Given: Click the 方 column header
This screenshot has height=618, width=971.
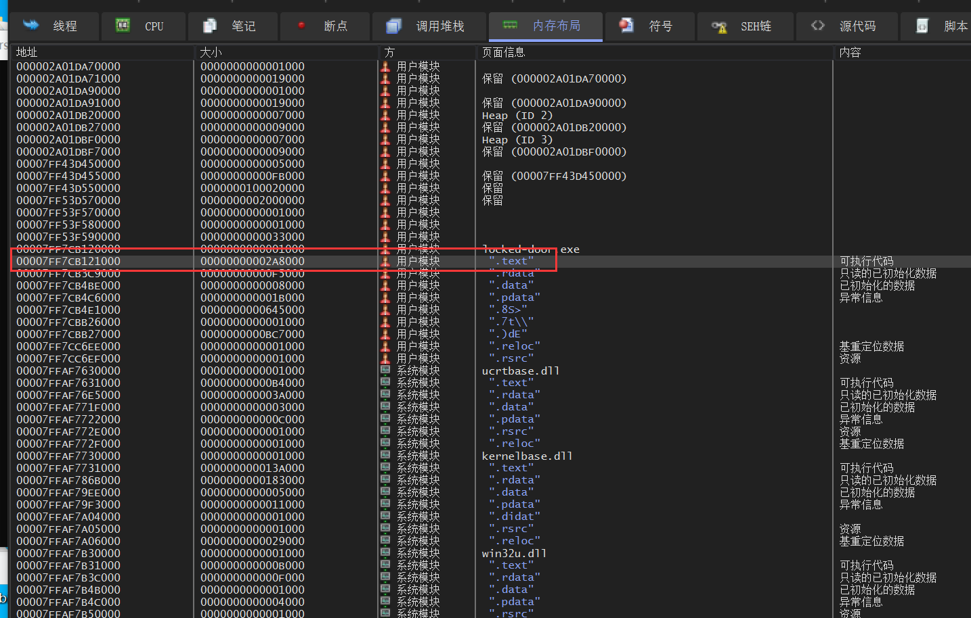Looking at the screenshot, I should pyautogui.click(x=427, y=52).
